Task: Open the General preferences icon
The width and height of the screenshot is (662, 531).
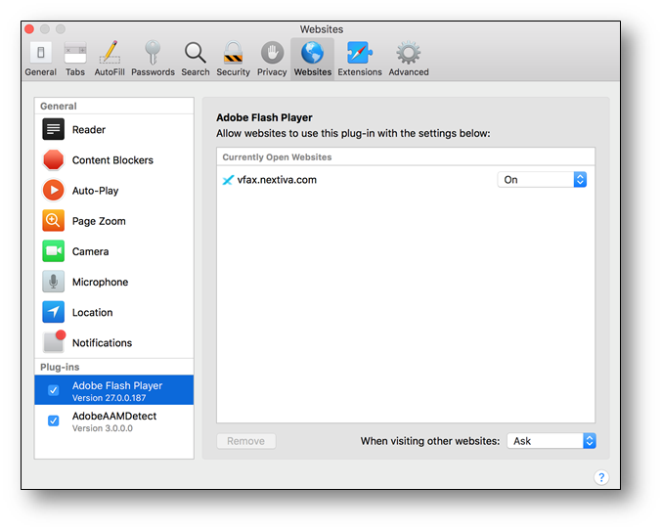Action: click(40, 53)
